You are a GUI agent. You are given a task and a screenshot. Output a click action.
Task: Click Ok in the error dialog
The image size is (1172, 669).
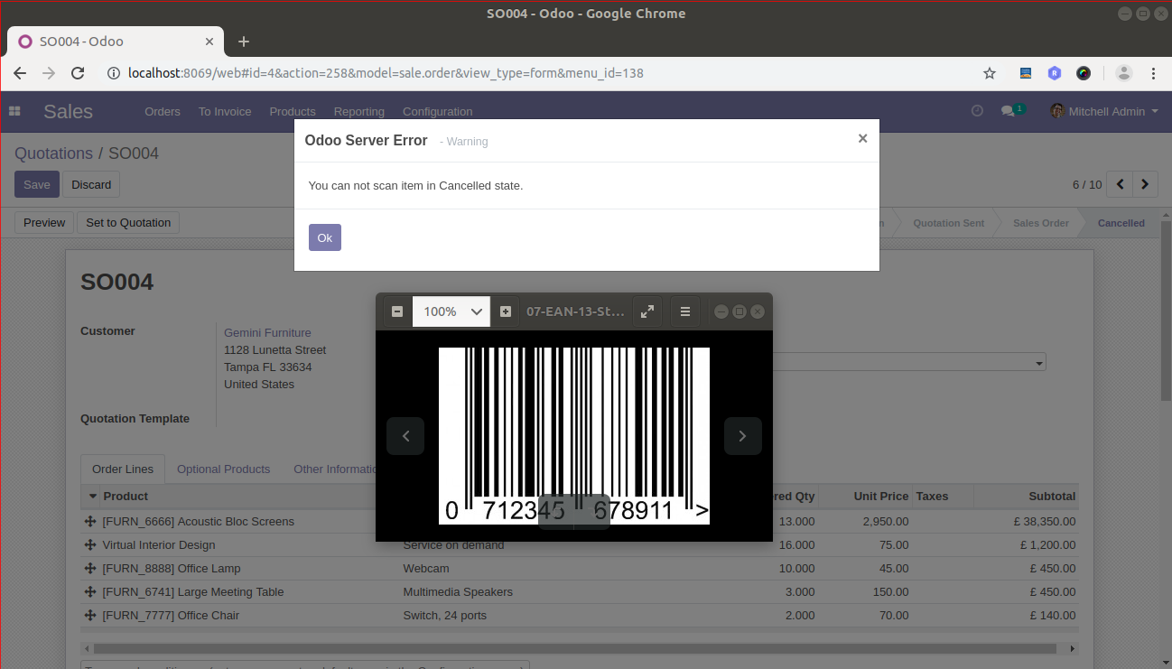pyautogui.click(x=325, y=237)
